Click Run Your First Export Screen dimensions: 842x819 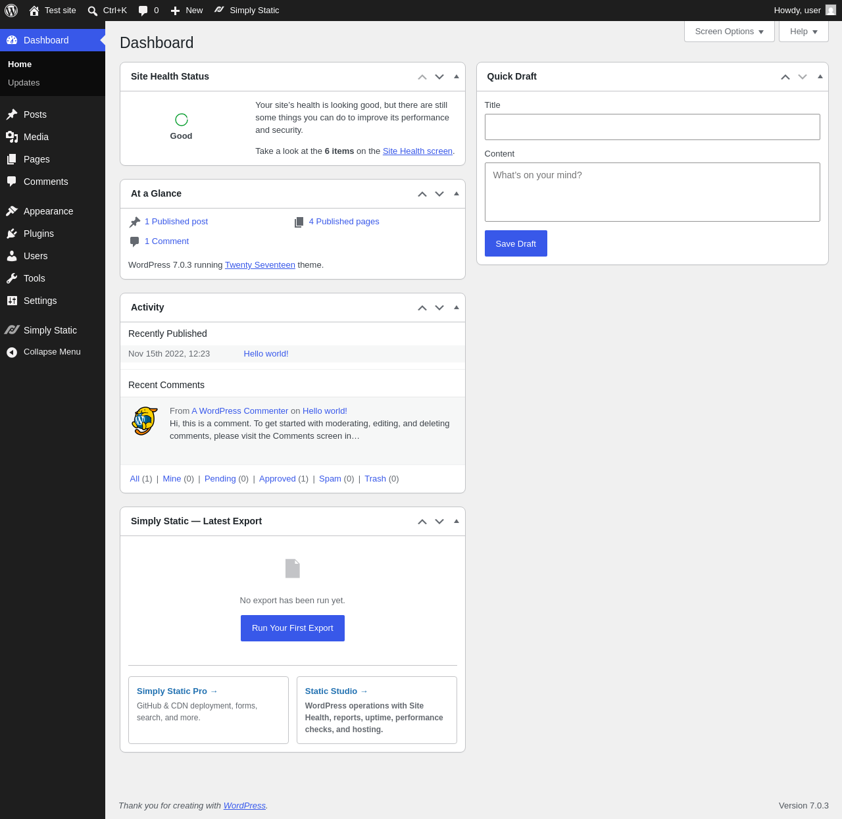[293, 628]
